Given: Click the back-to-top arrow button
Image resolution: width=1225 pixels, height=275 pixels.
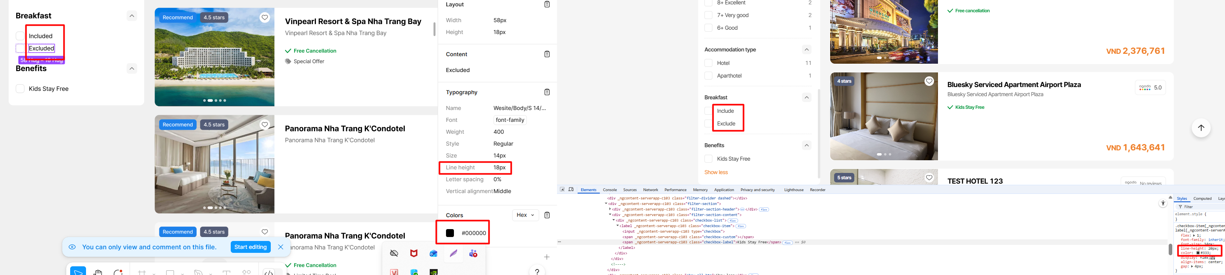Looking at the screenshot, I should point(1201,128).
